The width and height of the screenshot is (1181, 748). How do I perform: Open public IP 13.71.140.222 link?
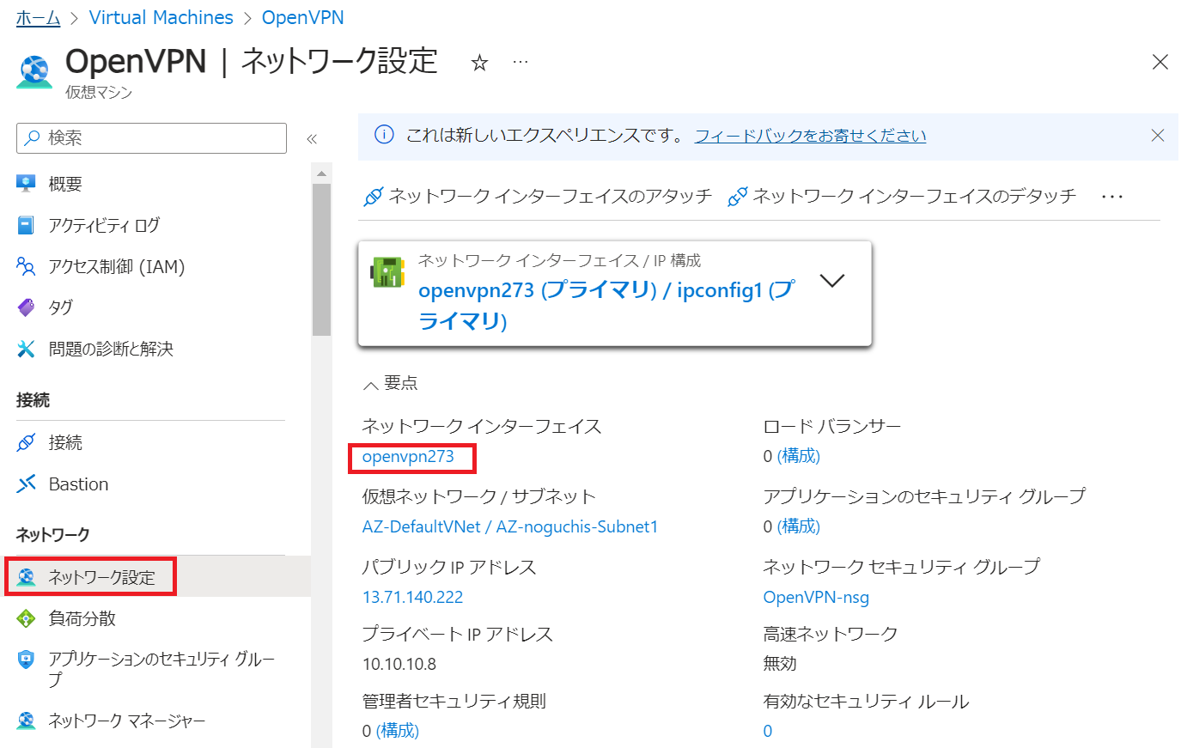pyautogui.click(x=412, y=597)
